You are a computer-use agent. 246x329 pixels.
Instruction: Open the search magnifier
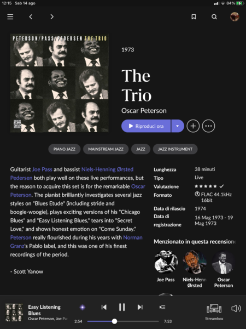pos(214,16)
